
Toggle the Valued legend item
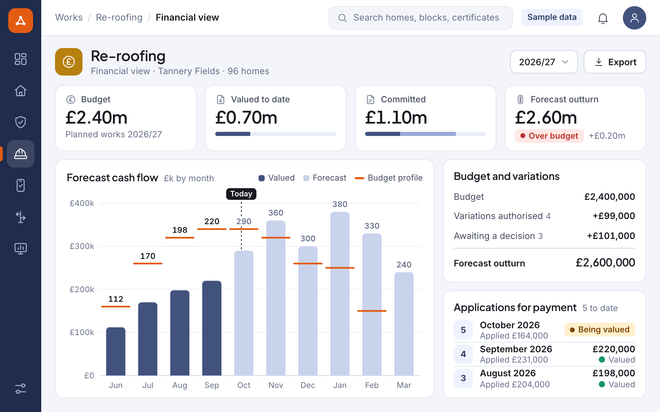coord(276,178)
